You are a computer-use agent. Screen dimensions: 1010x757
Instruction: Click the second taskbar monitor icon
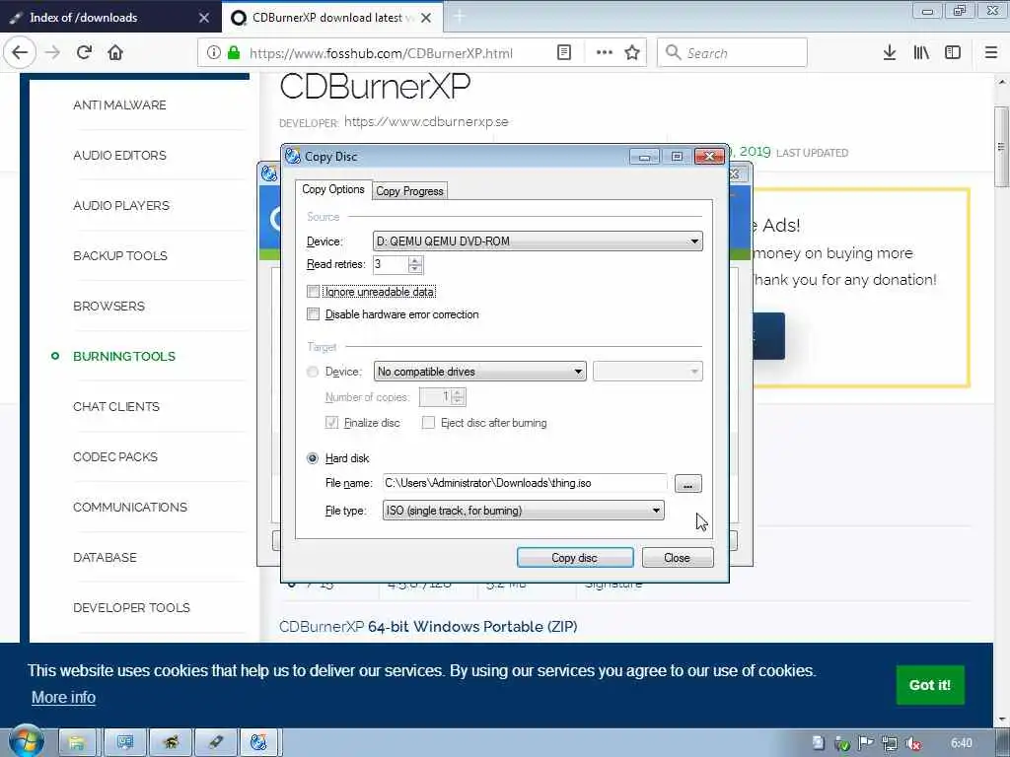tap(125, 743)
